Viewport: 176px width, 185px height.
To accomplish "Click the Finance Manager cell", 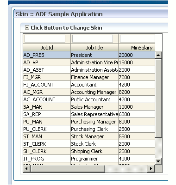I will click(x=94, y=77).
